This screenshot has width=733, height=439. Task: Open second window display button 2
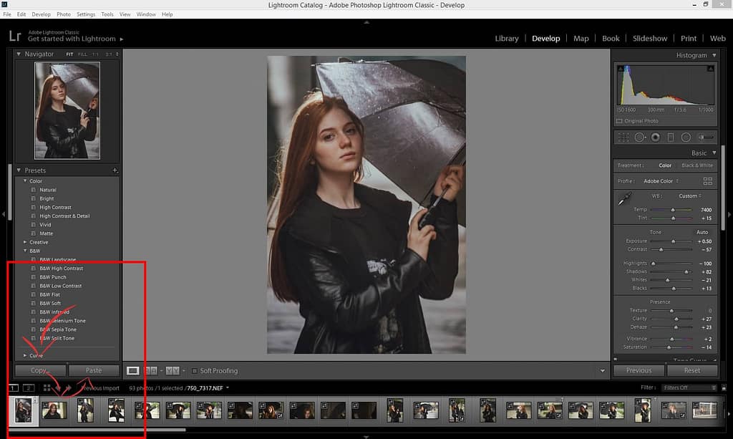[x=29, y=388]
